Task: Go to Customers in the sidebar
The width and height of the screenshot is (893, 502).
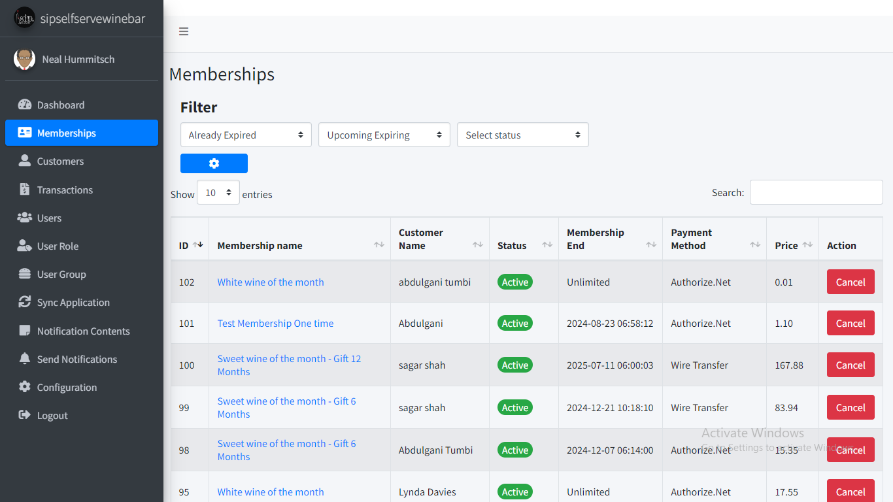Action: pos(60,161)
